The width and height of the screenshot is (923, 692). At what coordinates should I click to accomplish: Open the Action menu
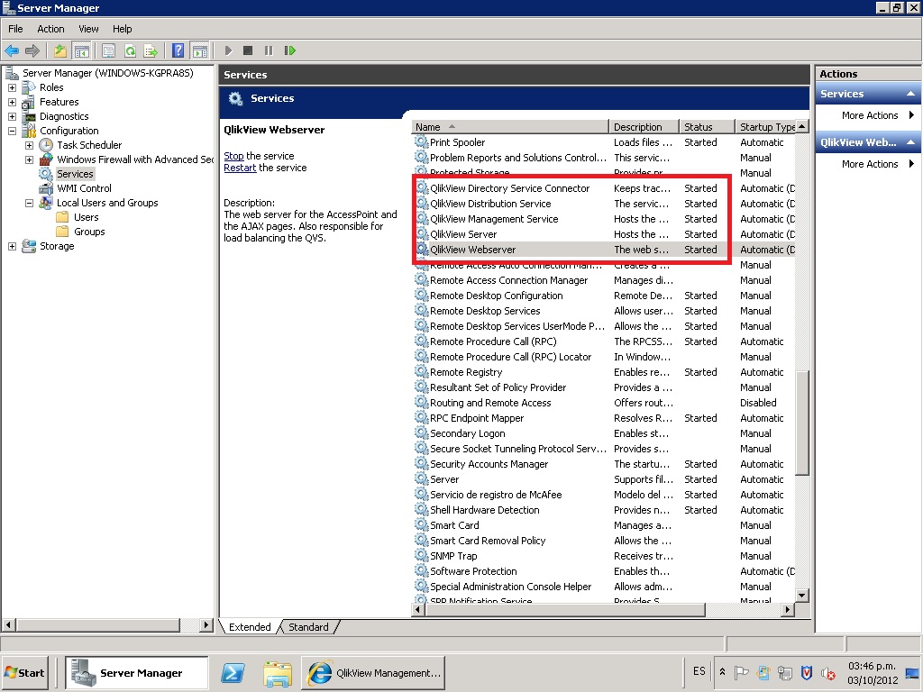click(50, 29)
